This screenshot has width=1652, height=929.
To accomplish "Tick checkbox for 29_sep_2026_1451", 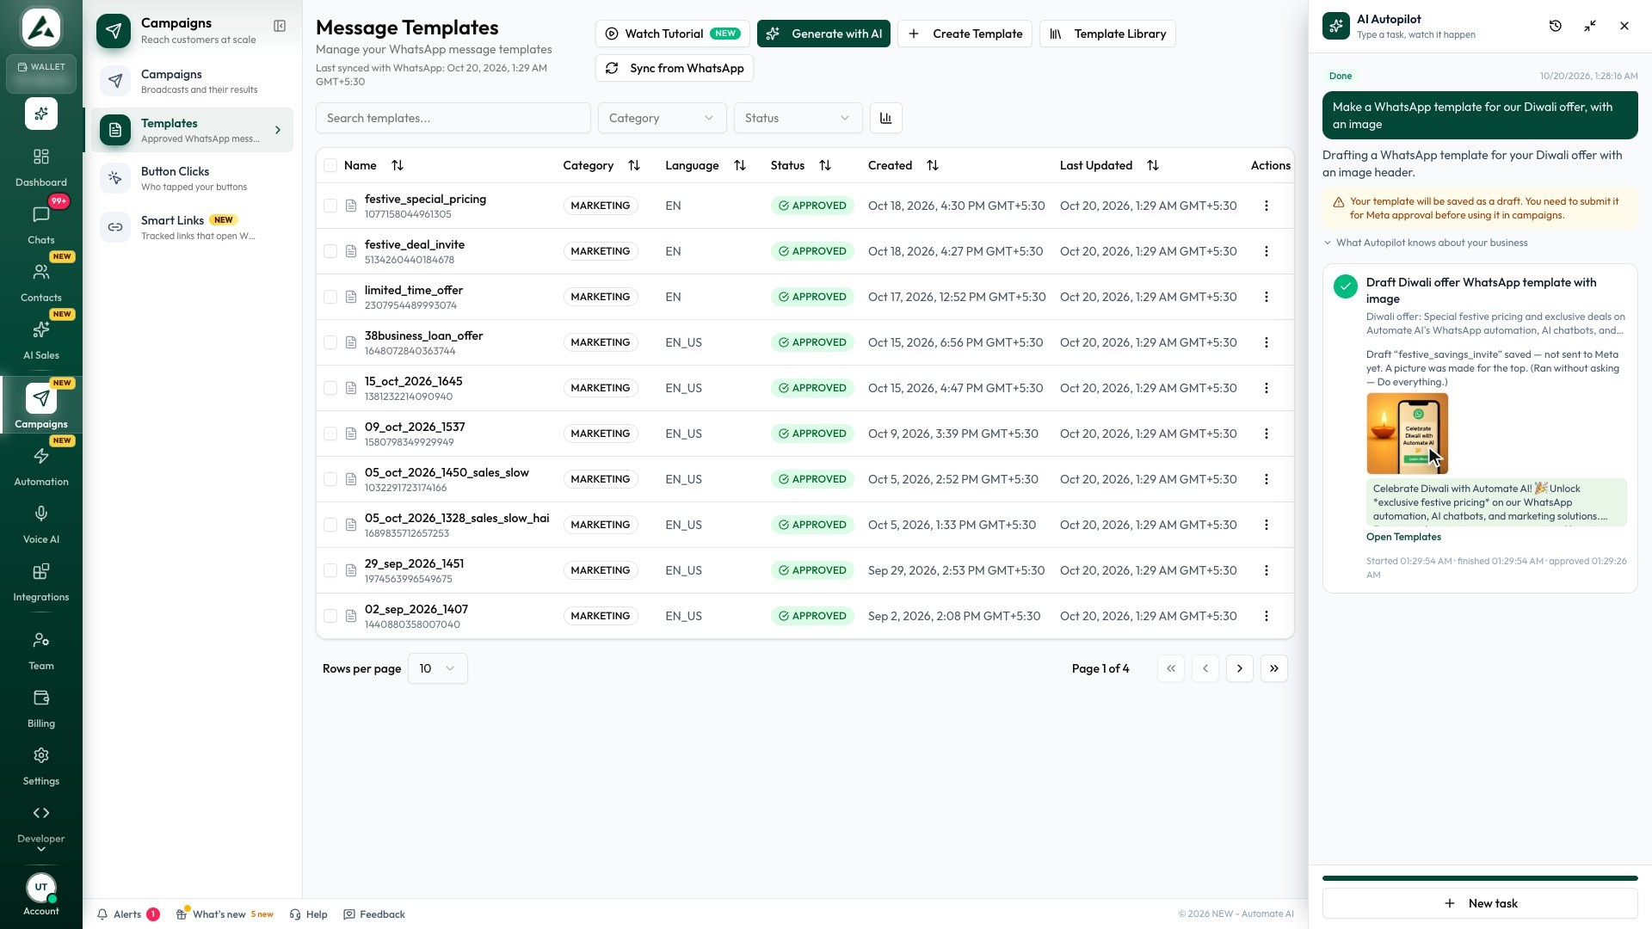I will point(330,570).
